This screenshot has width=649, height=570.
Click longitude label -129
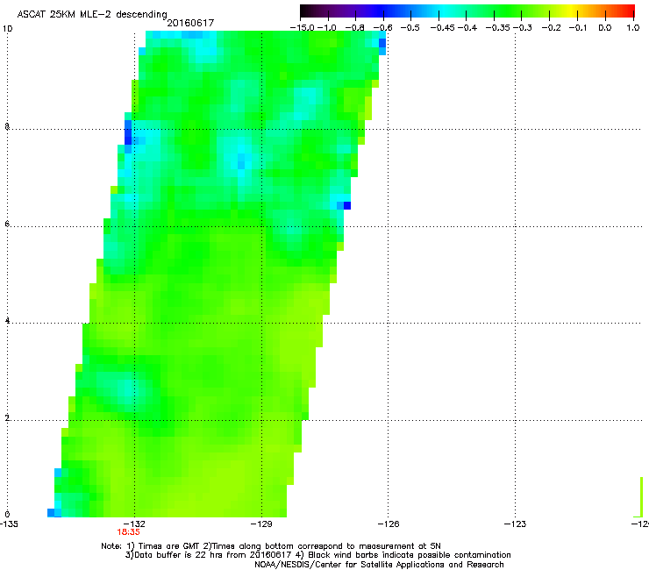(261, 524)
